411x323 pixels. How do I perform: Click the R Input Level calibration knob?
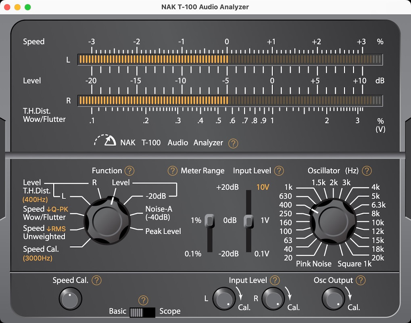tap(273, 299)
